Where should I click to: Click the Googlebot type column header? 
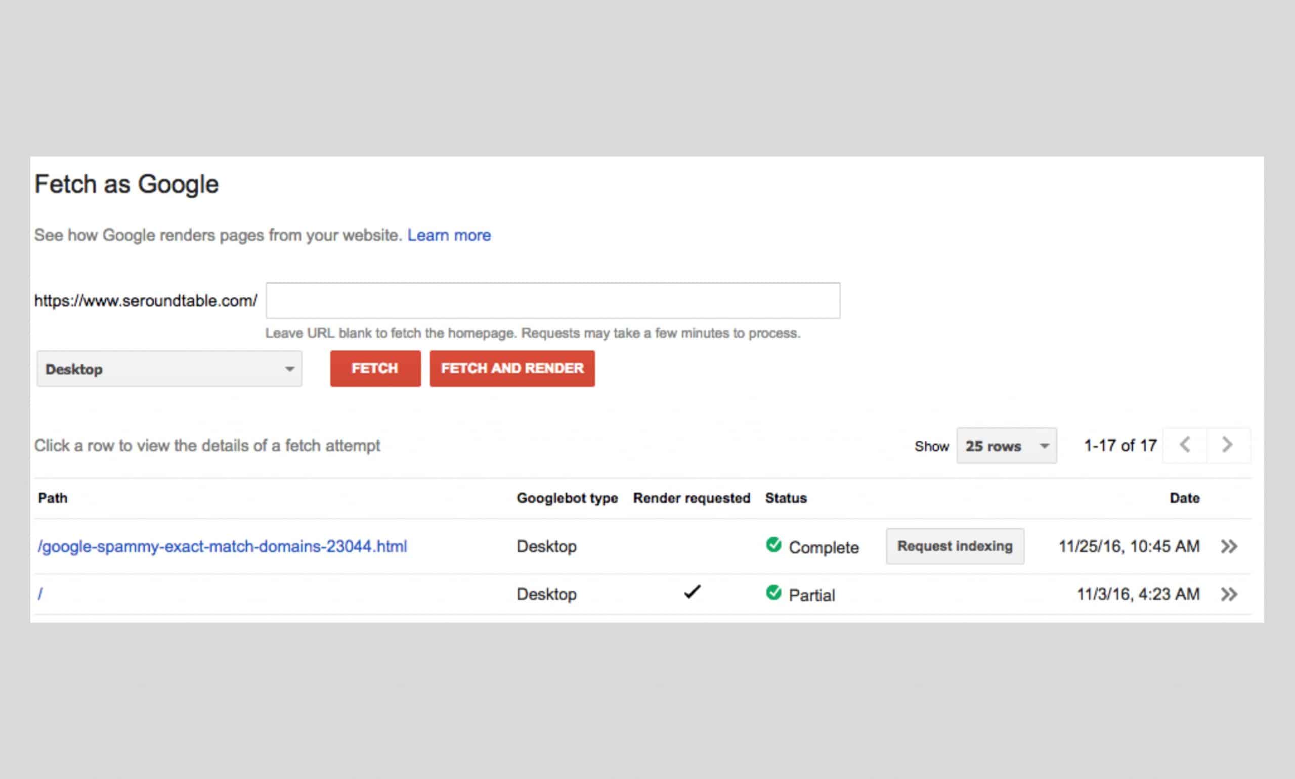coord(567,498)
